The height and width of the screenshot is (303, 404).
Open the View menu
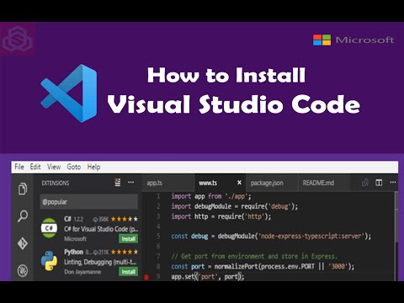point(54,167)
